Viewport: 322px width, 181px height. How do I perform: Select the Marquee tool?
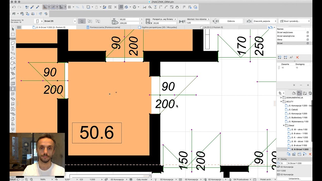click(13, 34)
